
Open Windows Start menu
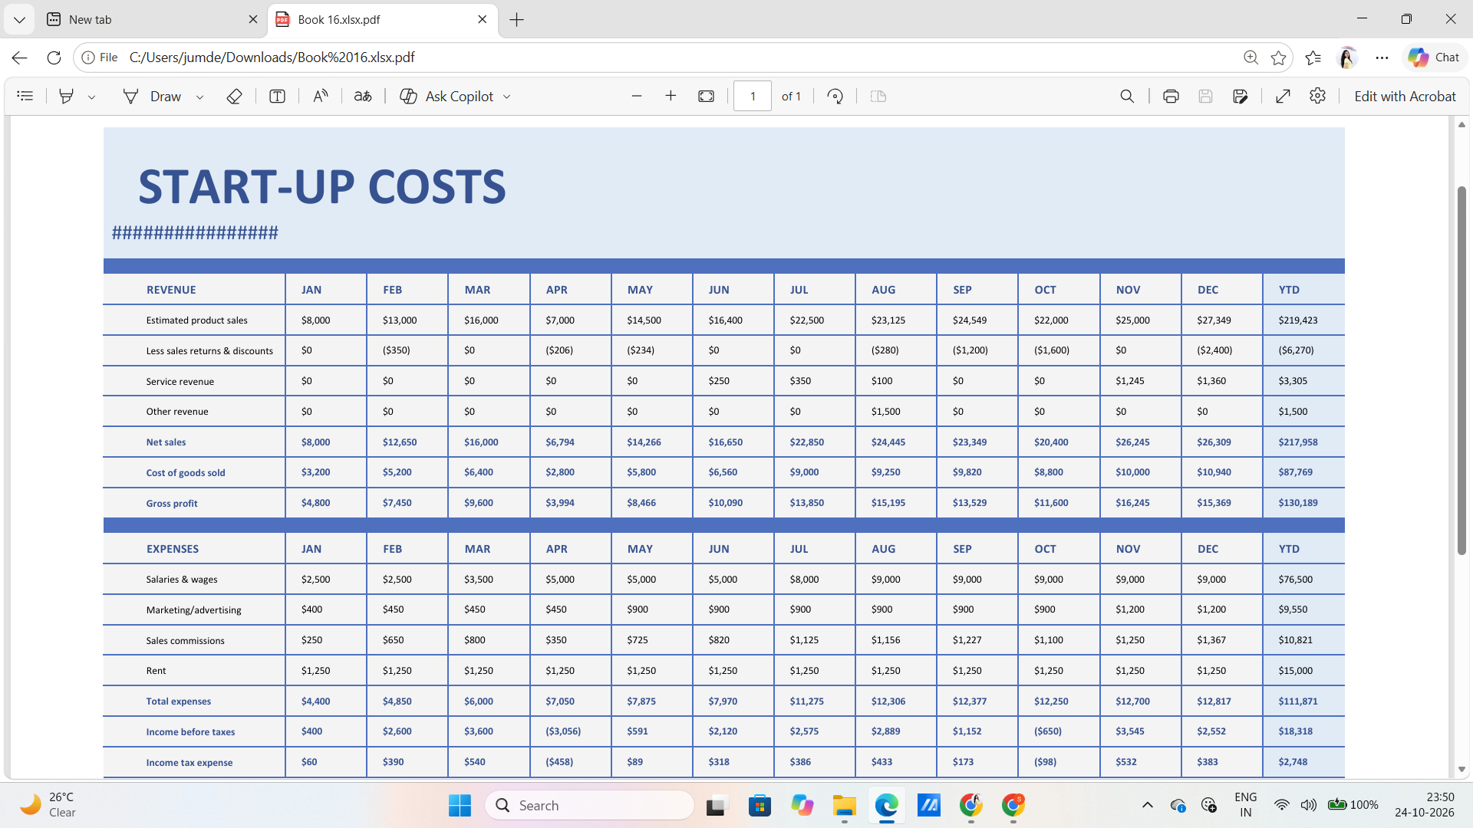click(x=460, y=805)
